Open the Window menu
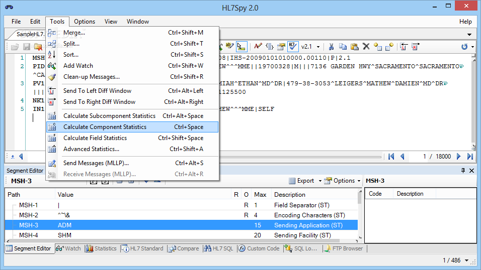481x270 pixels. tap(138, 22)
